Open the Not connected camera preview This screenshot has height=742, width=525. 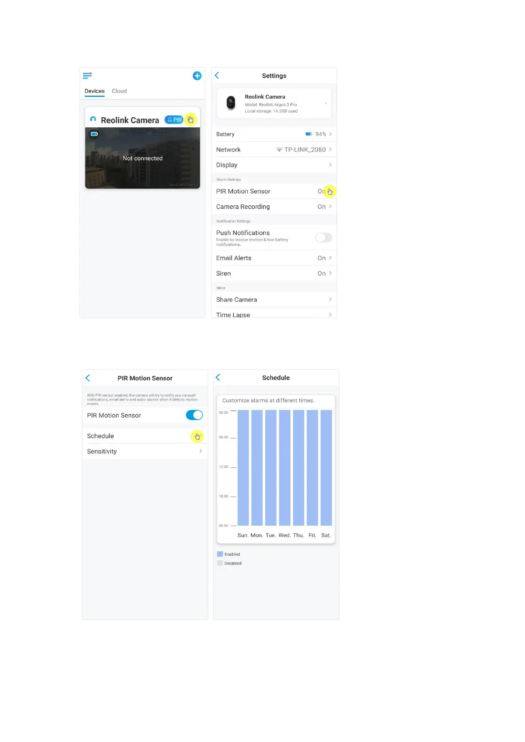[x=142, y=158]
